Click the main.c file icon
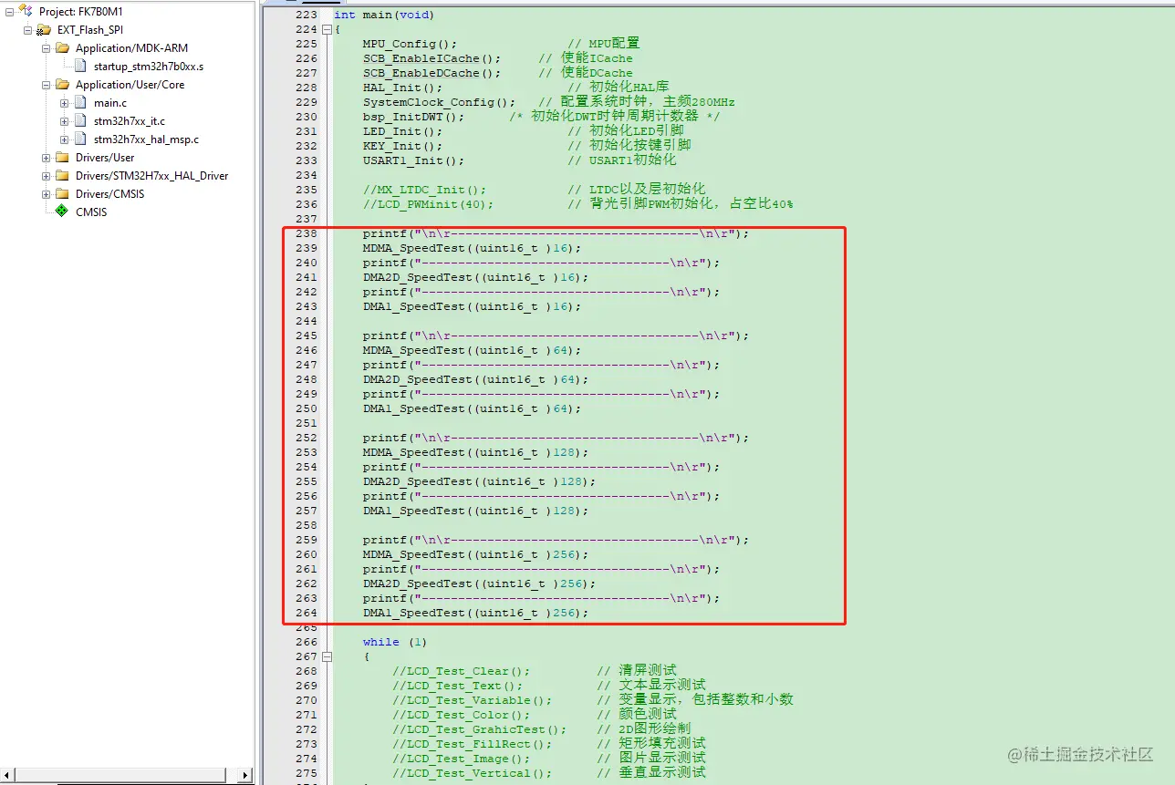Image resolution: width=1175 pixels, height=785 pixels. (x=80, y=102)
